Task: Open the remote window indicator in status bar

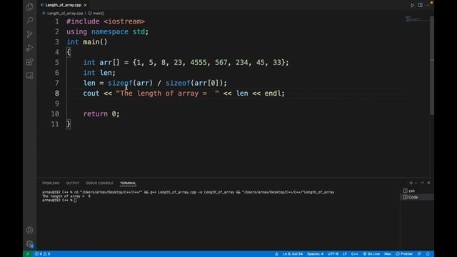Action: 28,254
